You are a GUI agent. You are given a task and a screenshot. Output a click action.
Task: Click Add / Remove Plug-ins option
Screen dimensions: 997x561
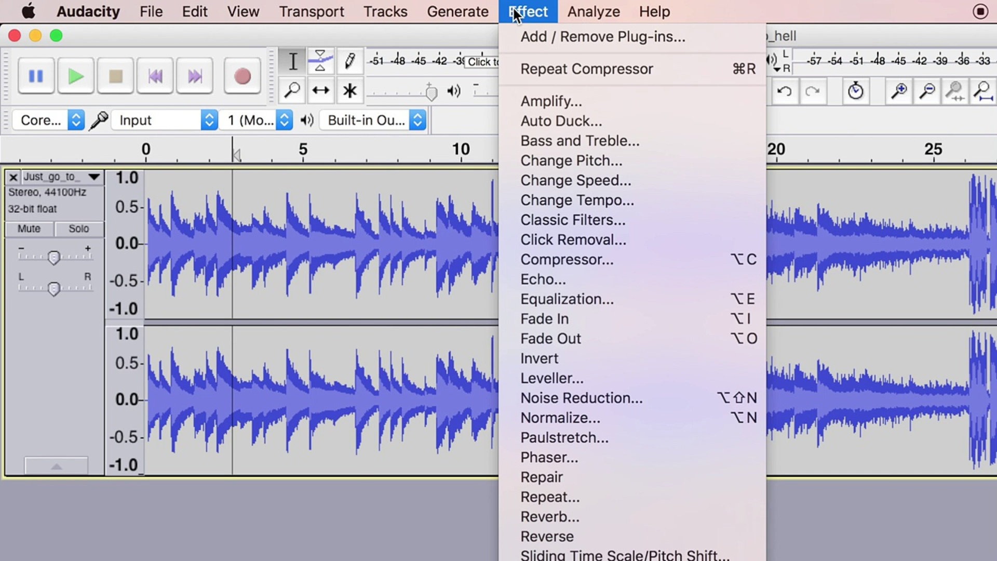pyautogui.click(x=602, y=36)
